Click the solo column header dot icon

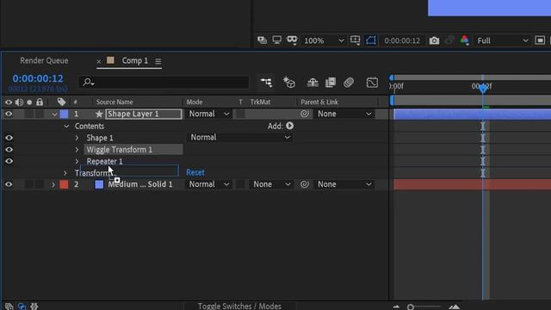pyautogui.click(x=29, y=102)
